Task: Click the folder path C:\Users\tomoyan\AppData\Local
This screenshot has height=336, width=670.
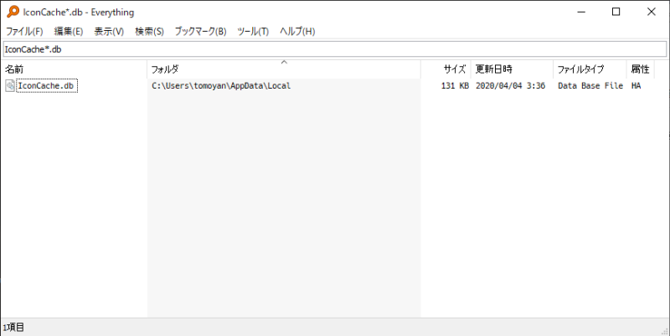Action: point(221,86)
